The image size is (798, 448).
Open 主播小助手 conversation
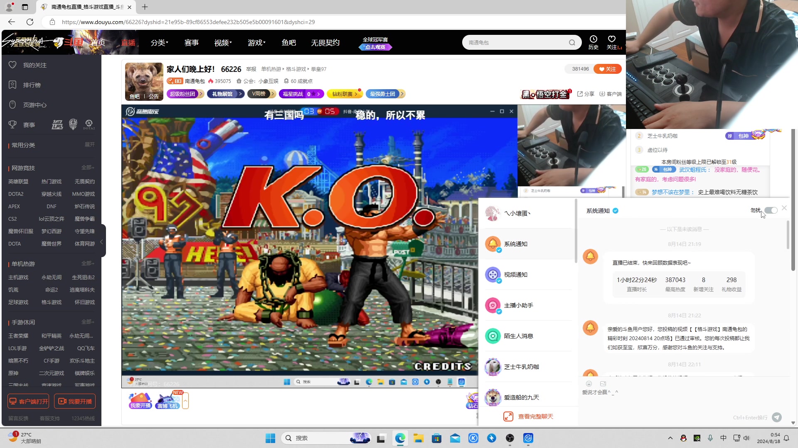[528, 305]
